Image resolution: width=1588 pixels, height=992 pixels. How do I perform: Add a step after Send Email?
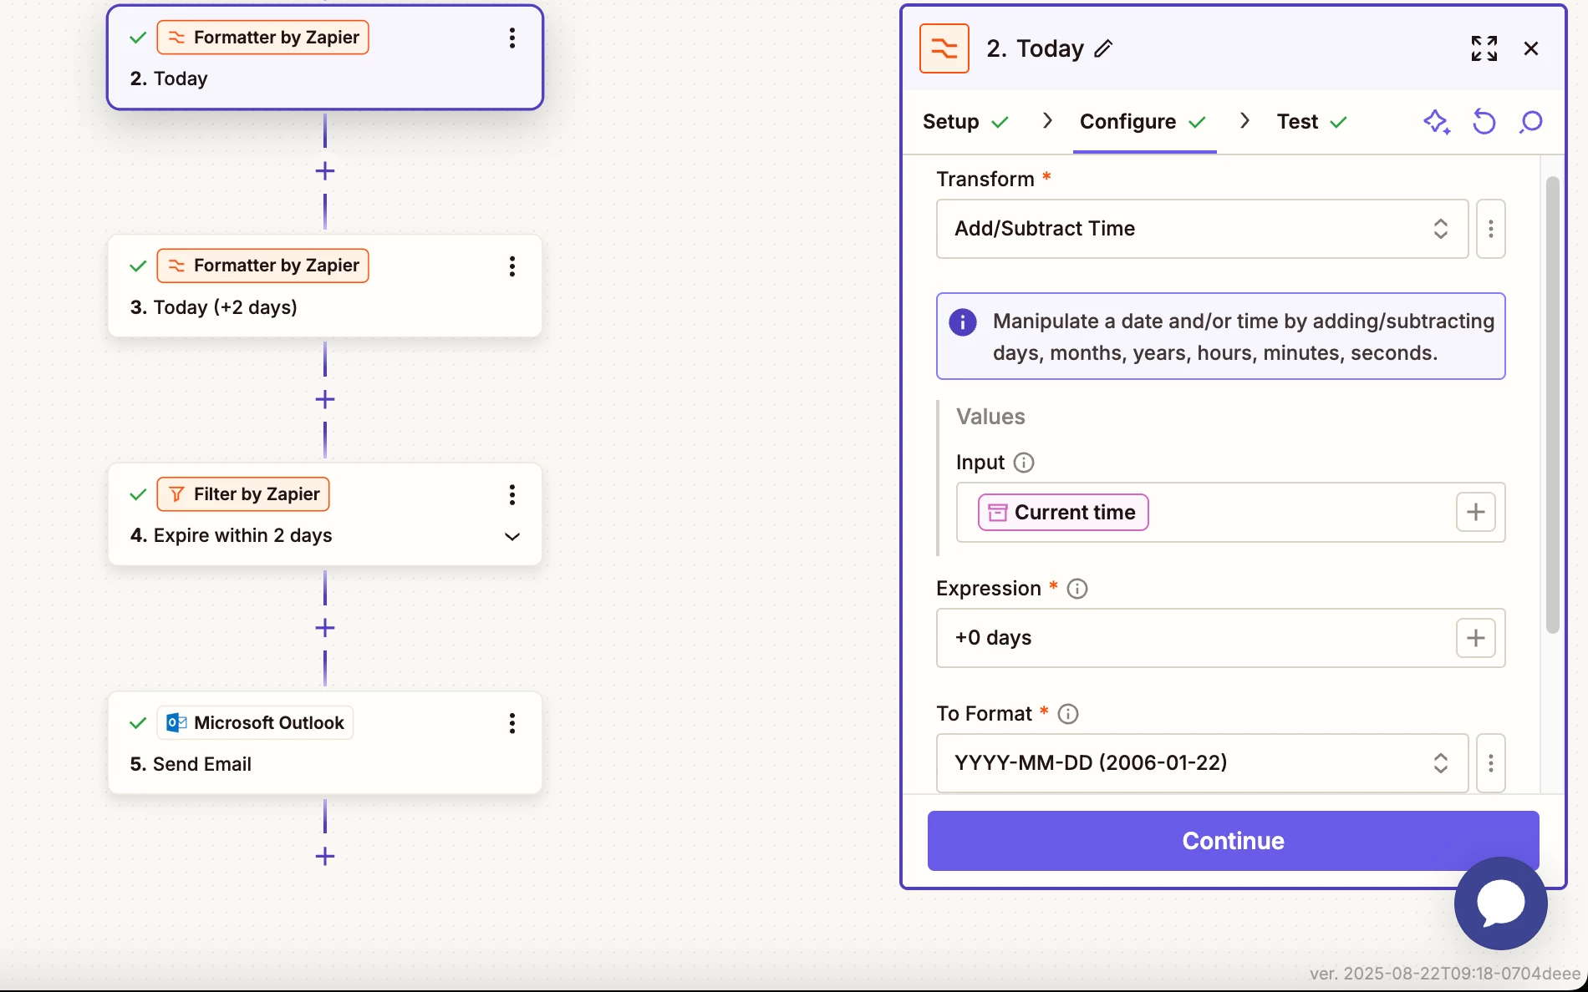click(x=325, y=856)
